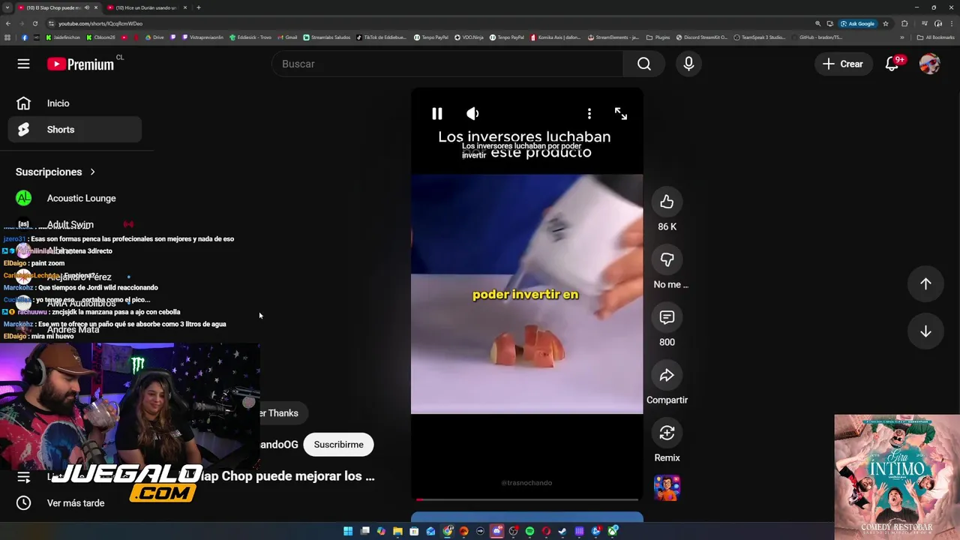
Task: Open the Chrome extensions puzzle icon
Action: [904, 23]
